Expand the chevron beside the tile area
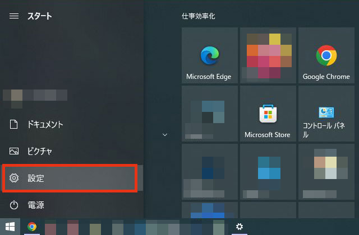Screen dimensions: 359x235 [x=165, y=135]
